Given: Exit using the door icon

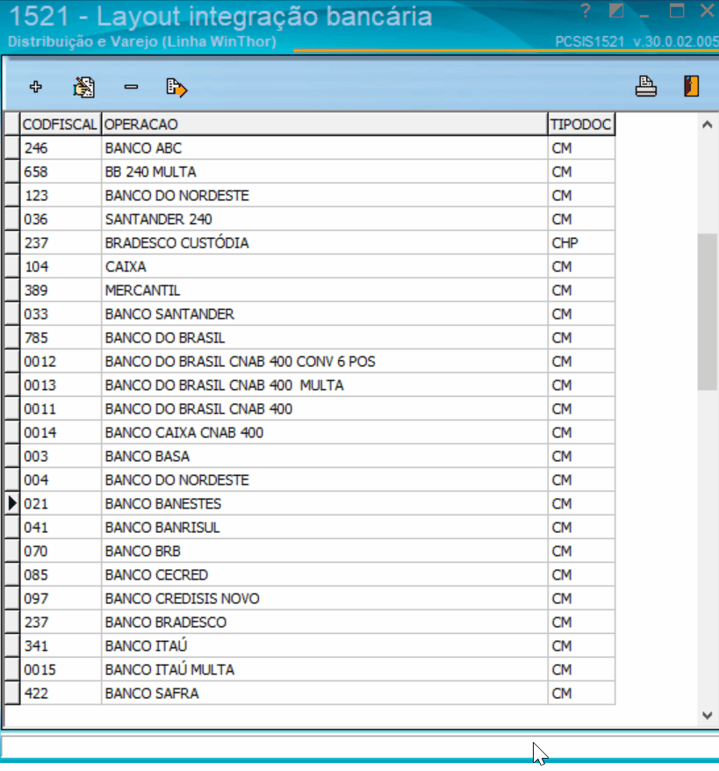Looking at the screenshot, I should (x=691, y=86).
